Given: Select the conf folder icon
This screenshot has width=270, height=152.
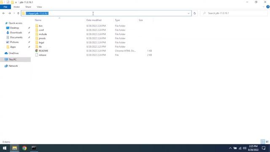Looking at the screenshot, I should [x=37, y=30].
